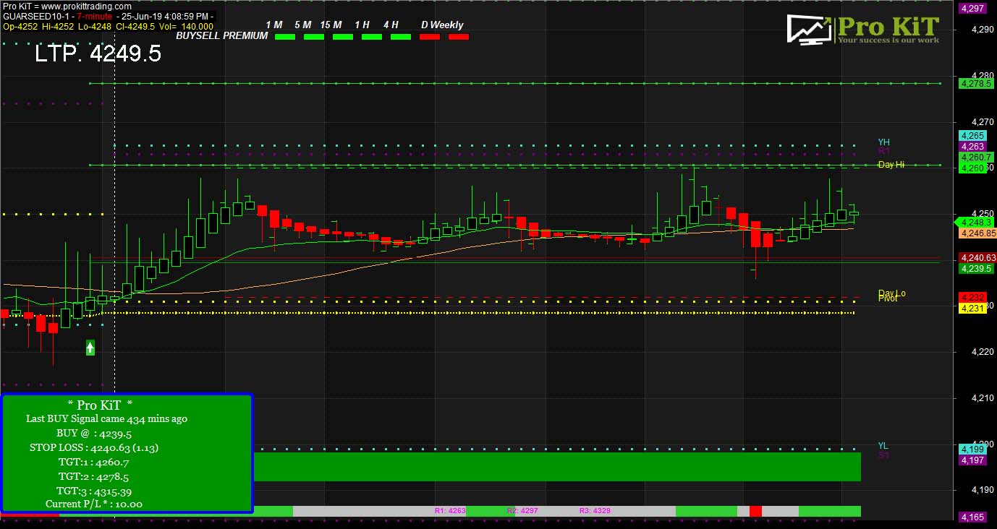This screenshot has width=997, height=529.
Task: Click the 4,240.63 stop loss price tag
Action: pyautogui.click(x=977, y=257)
